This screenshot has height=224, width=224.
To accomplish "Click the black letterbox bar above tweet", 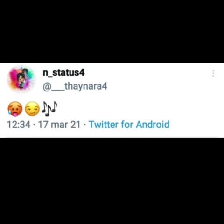I will click(x=112, y=32).
